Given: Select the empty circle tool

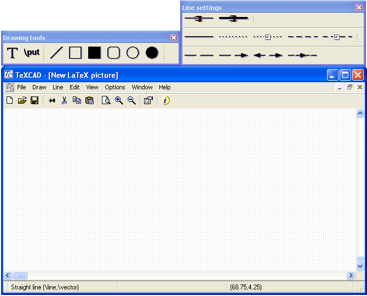Looking at the screenshot, I should click(133, 53).
